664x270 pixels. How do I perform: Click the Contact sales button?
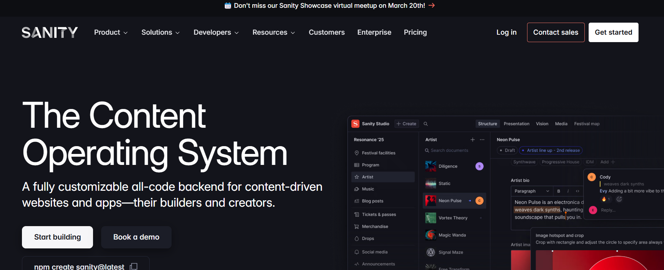click(x=556, y=33)
